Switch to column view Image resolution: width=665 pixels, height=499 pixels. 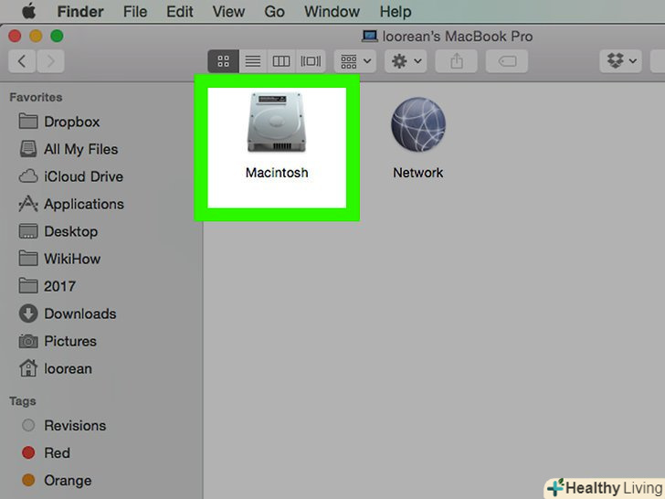point(281,61)
